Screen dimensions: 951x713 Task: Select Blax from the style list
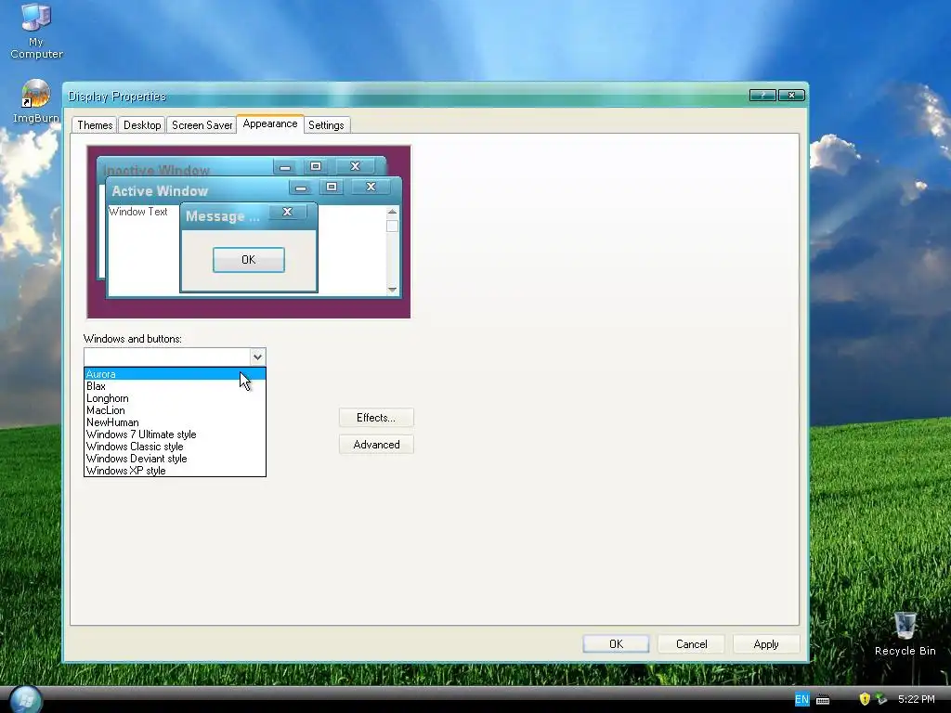pyautogui.click(x=175, y=386)
